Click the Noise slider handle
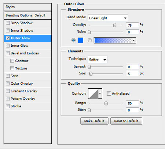 (x=89, y=32)
